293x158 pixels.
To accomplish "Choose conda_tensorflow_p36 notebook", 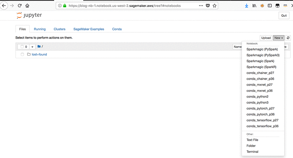I will click(262, 126).
